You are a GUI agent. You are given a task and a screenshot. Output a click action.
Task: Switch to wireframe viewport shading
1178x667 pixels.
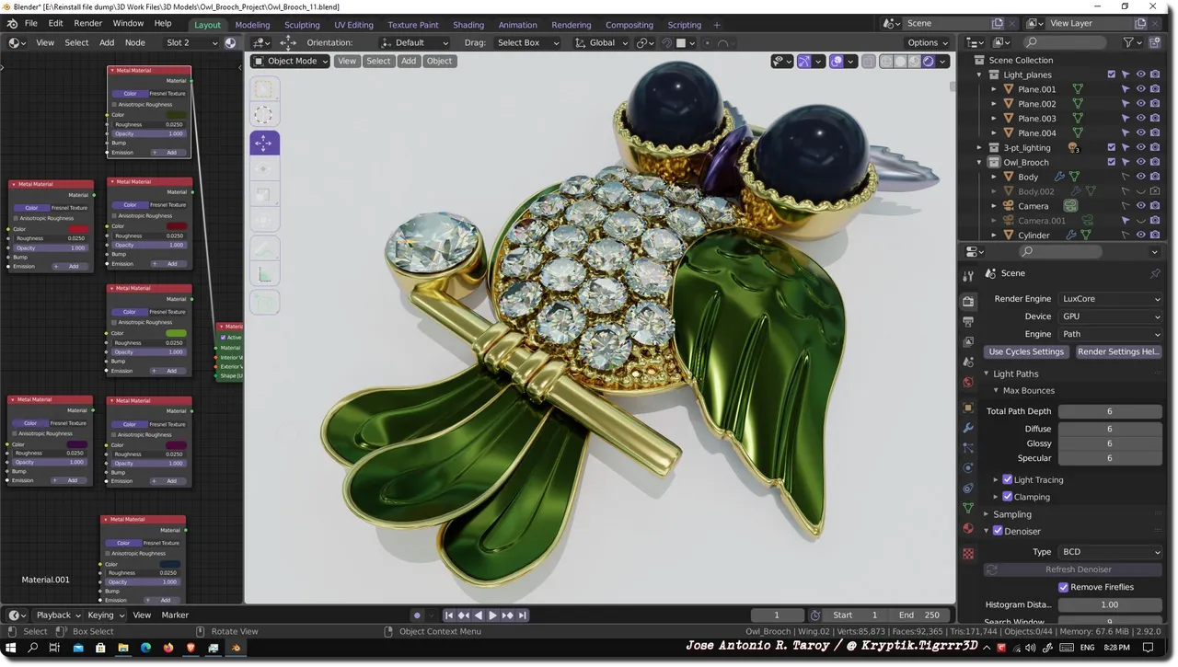coord(885,62)
